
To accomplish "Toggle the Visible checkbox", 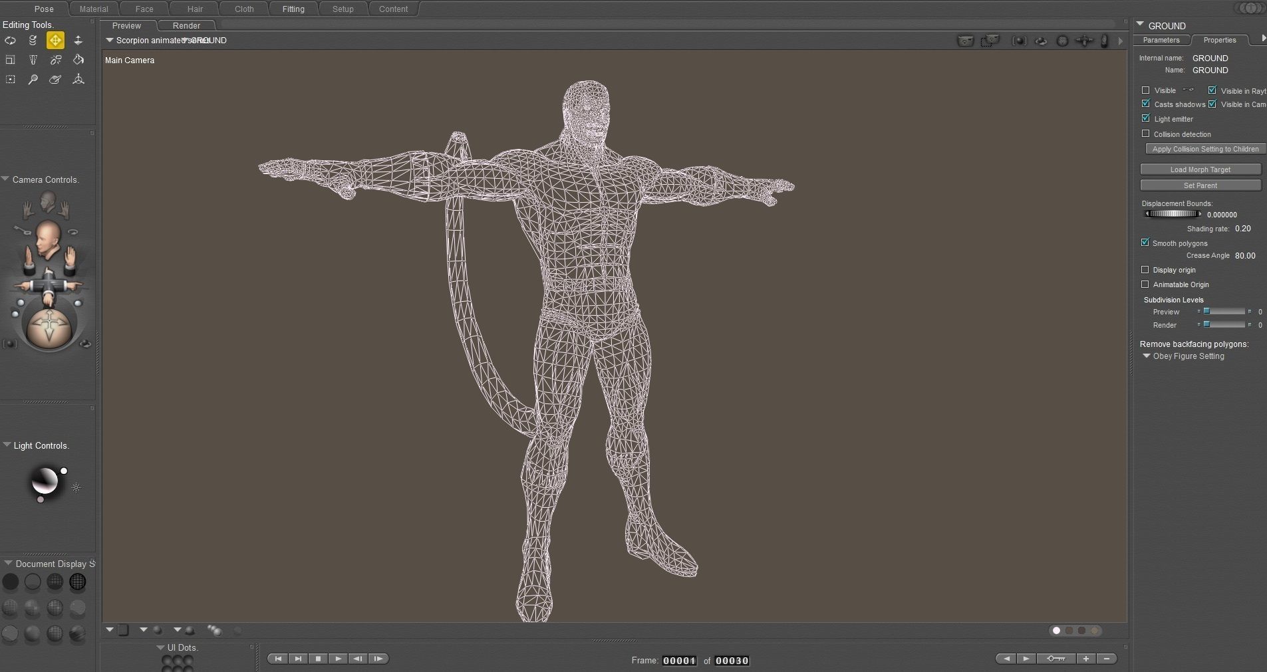I will pyautogui.click(x=1145, y=90).
